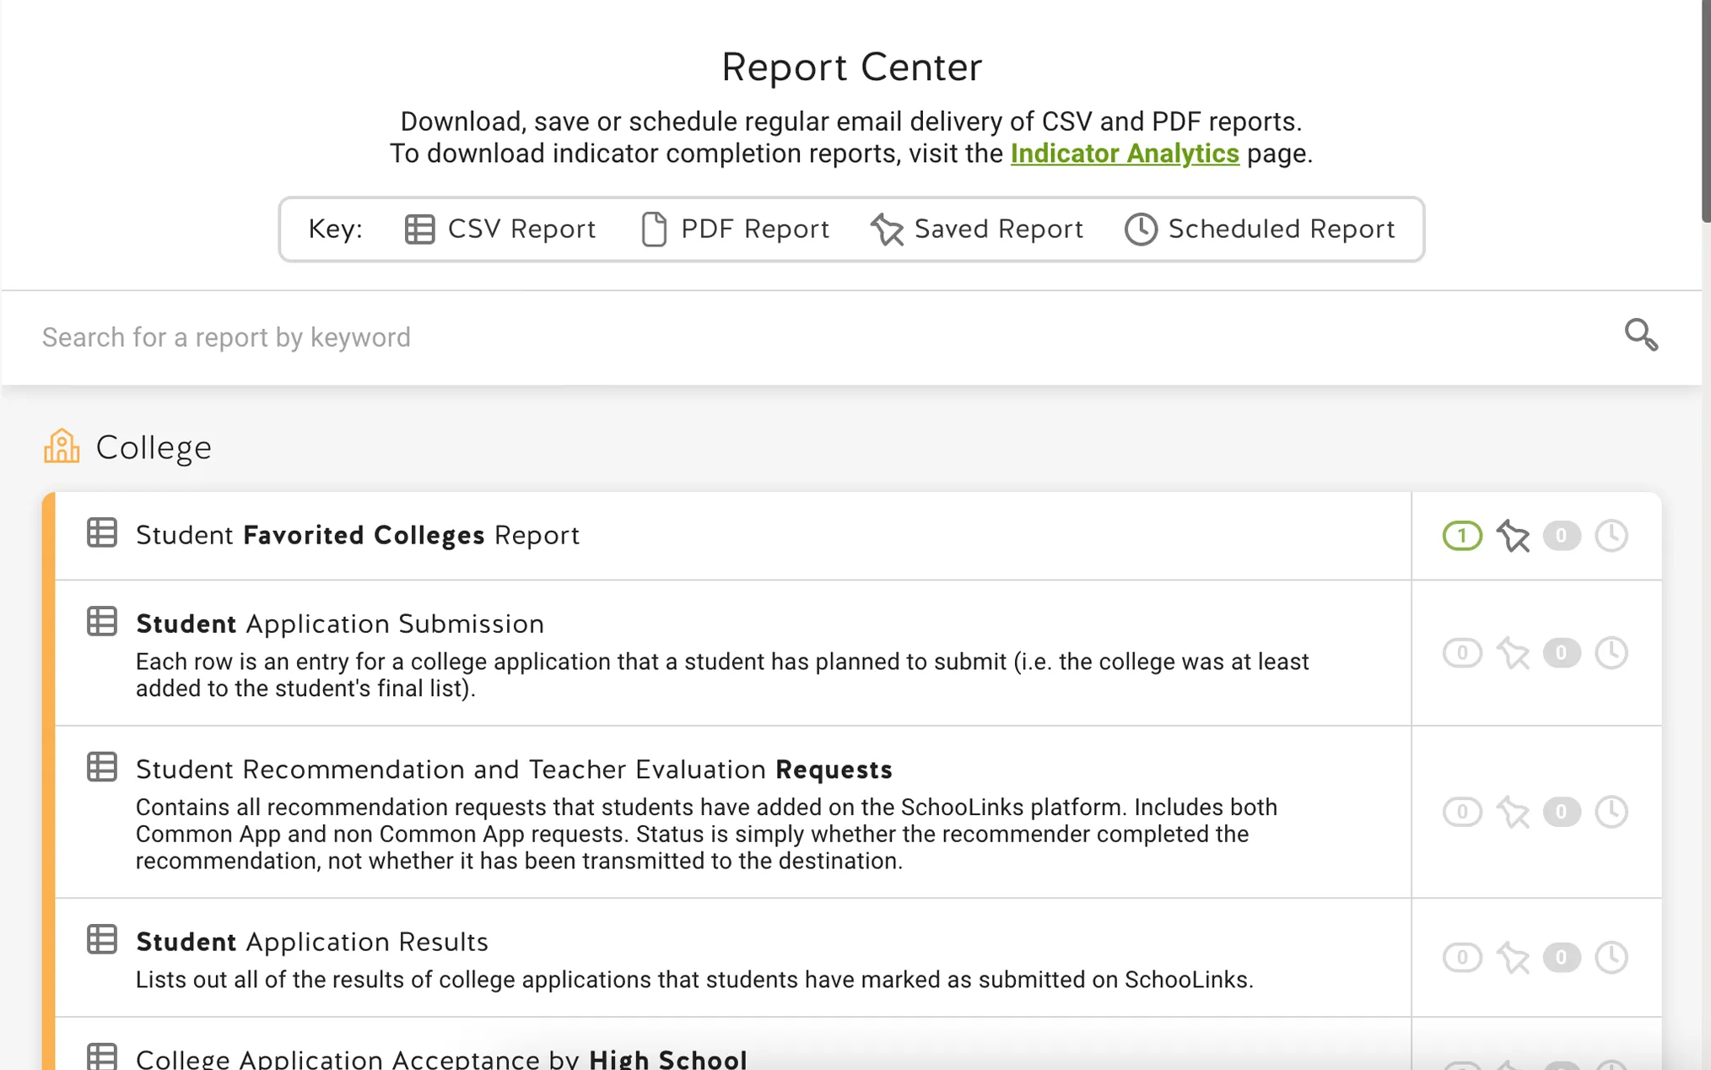Pin the Student Application Submission report

tap(1513, 653)
